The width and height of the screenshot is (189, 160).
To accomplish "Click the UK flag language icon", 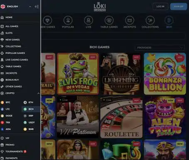I will click(x=3, y=7).
